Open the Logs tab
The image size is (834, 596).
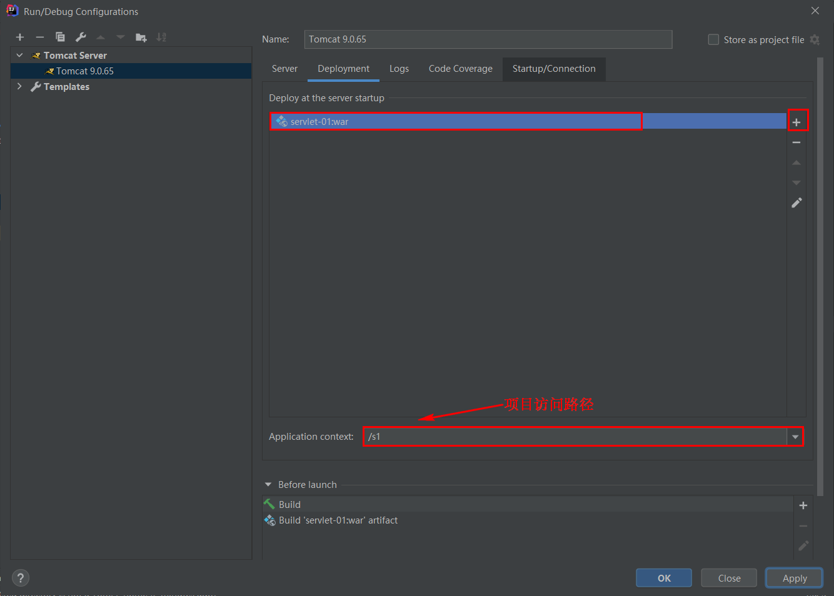click(399, 69)
